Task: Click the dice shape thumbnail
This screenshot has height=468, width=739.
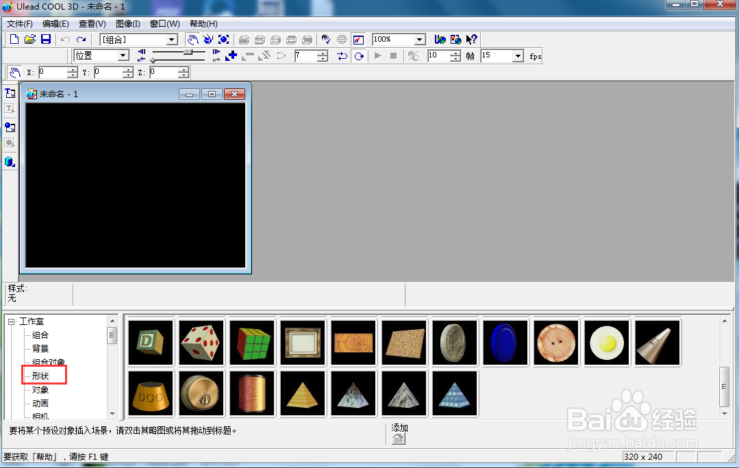Action: [x=201, y=343]
